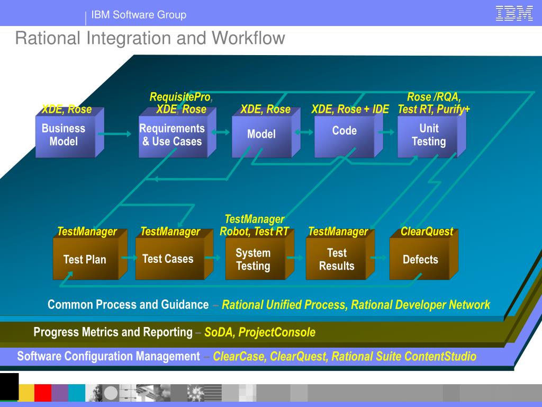Click 'SoDA, ProjectConsole' text

(x=260, y=332)
